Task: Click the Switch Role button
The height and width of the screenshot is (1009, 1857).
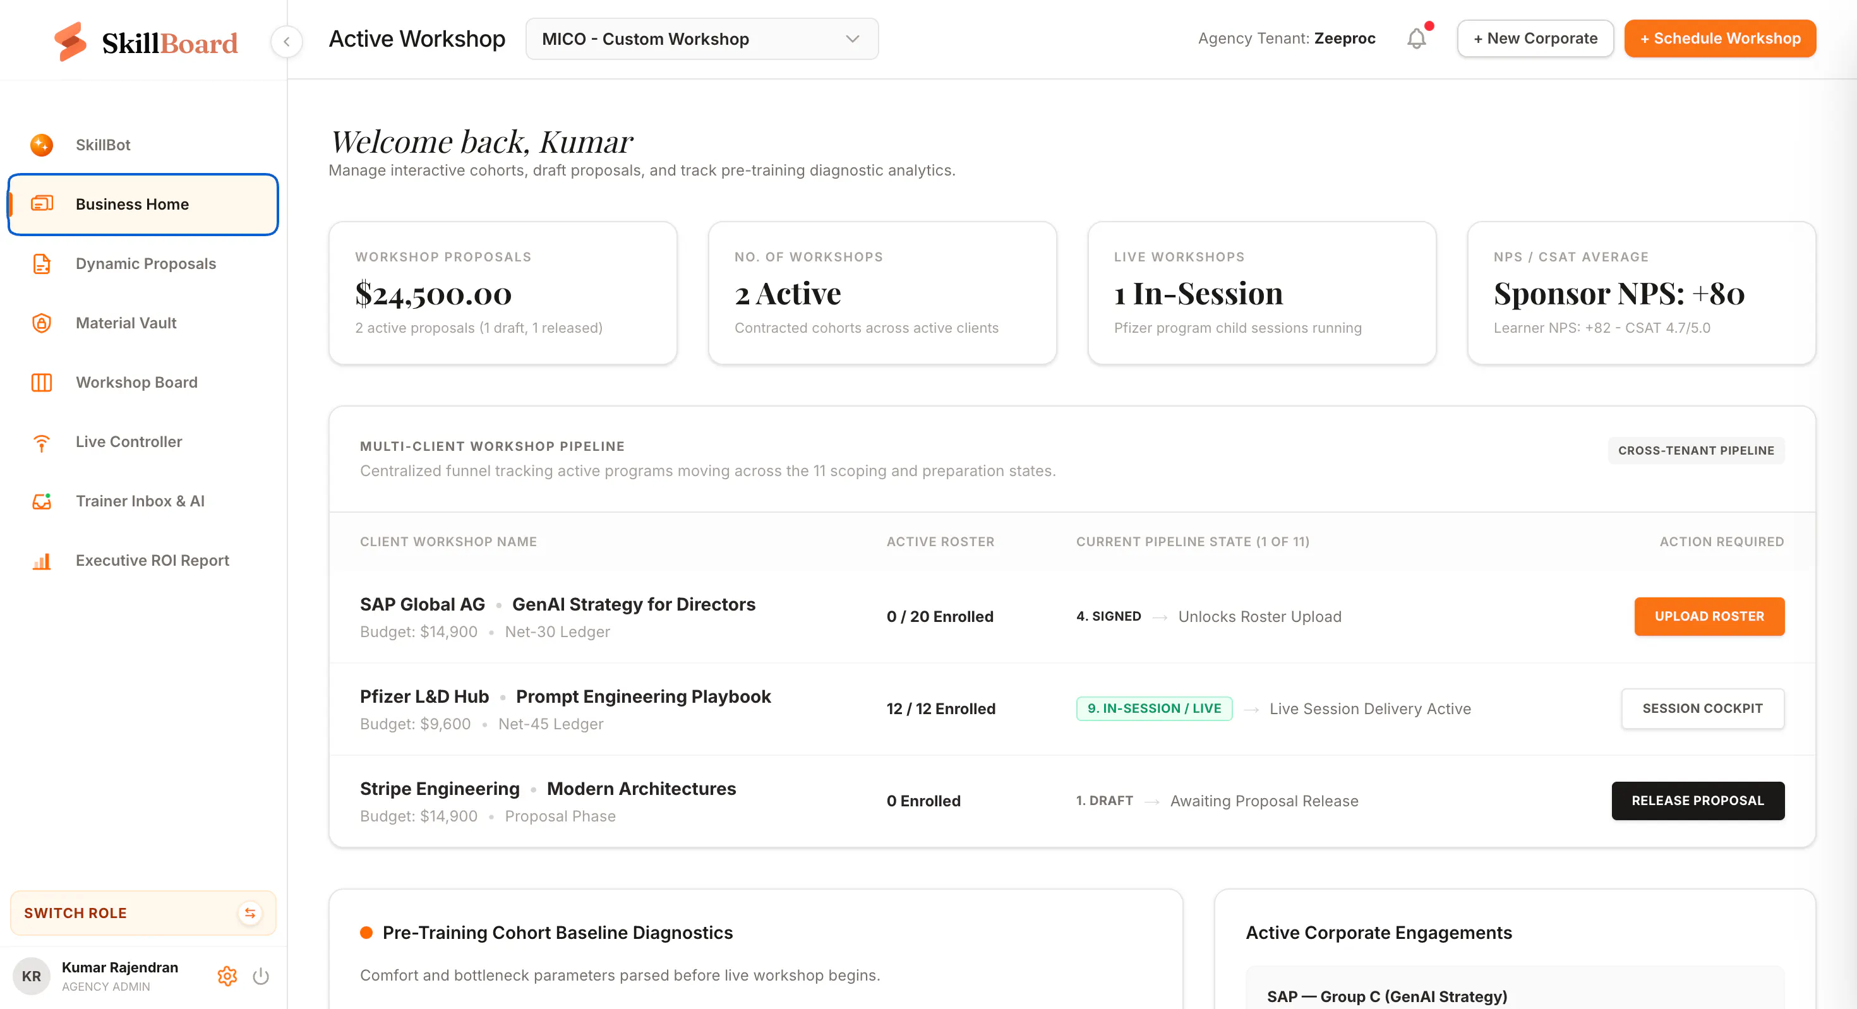Action: click(x=143, y=912)
